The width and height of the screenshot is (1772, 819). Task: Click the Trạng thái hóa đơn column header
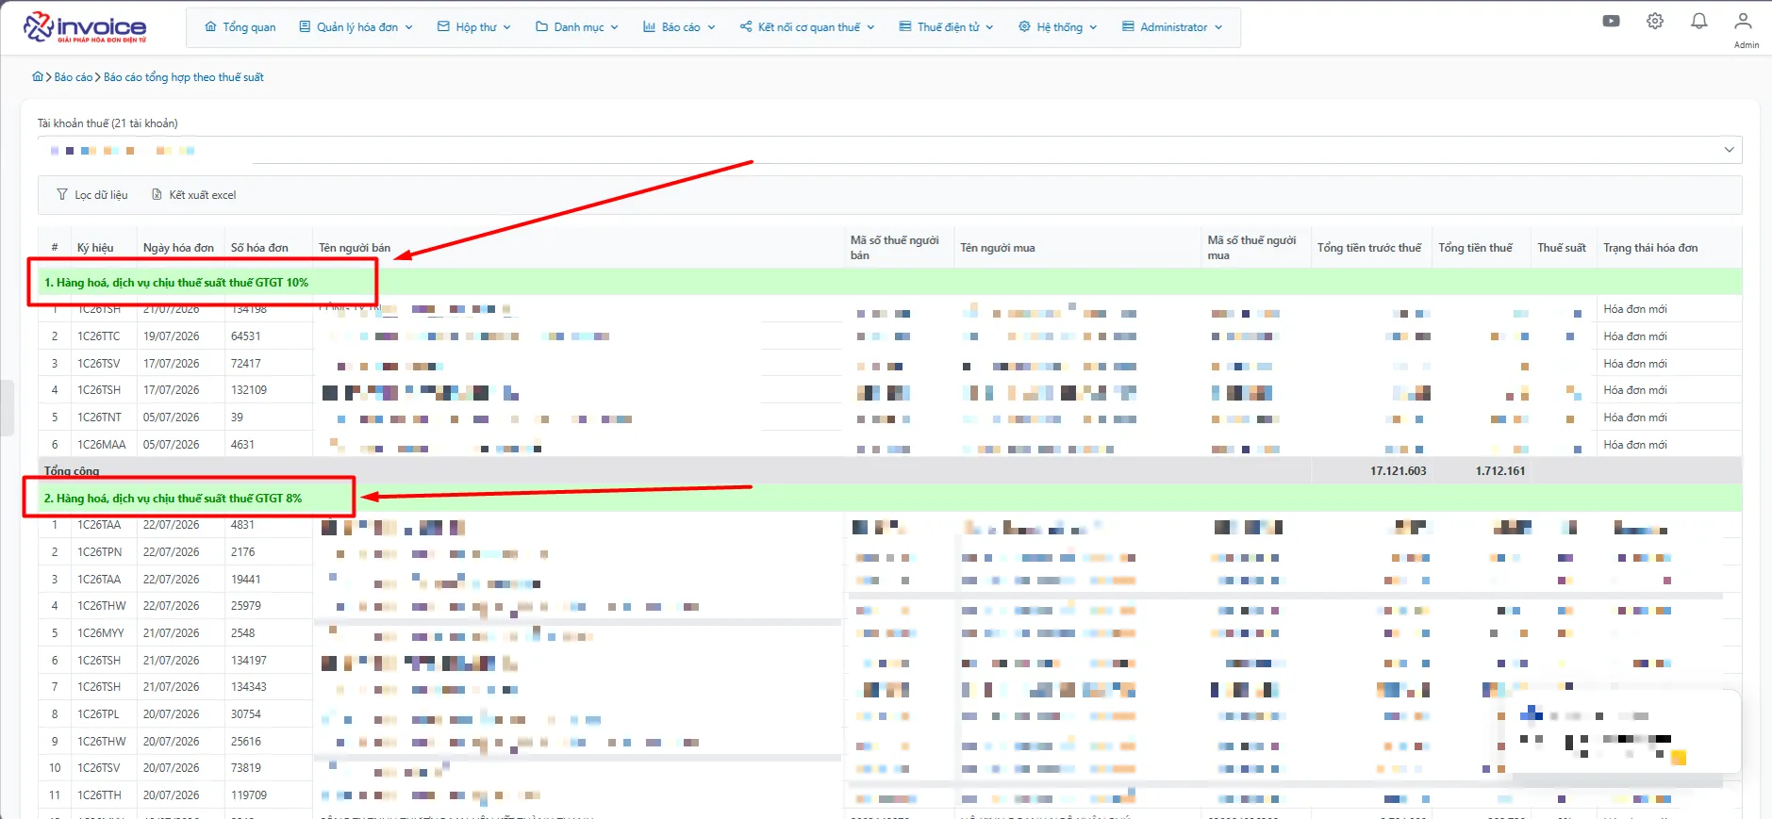(x=1650, y=248)
